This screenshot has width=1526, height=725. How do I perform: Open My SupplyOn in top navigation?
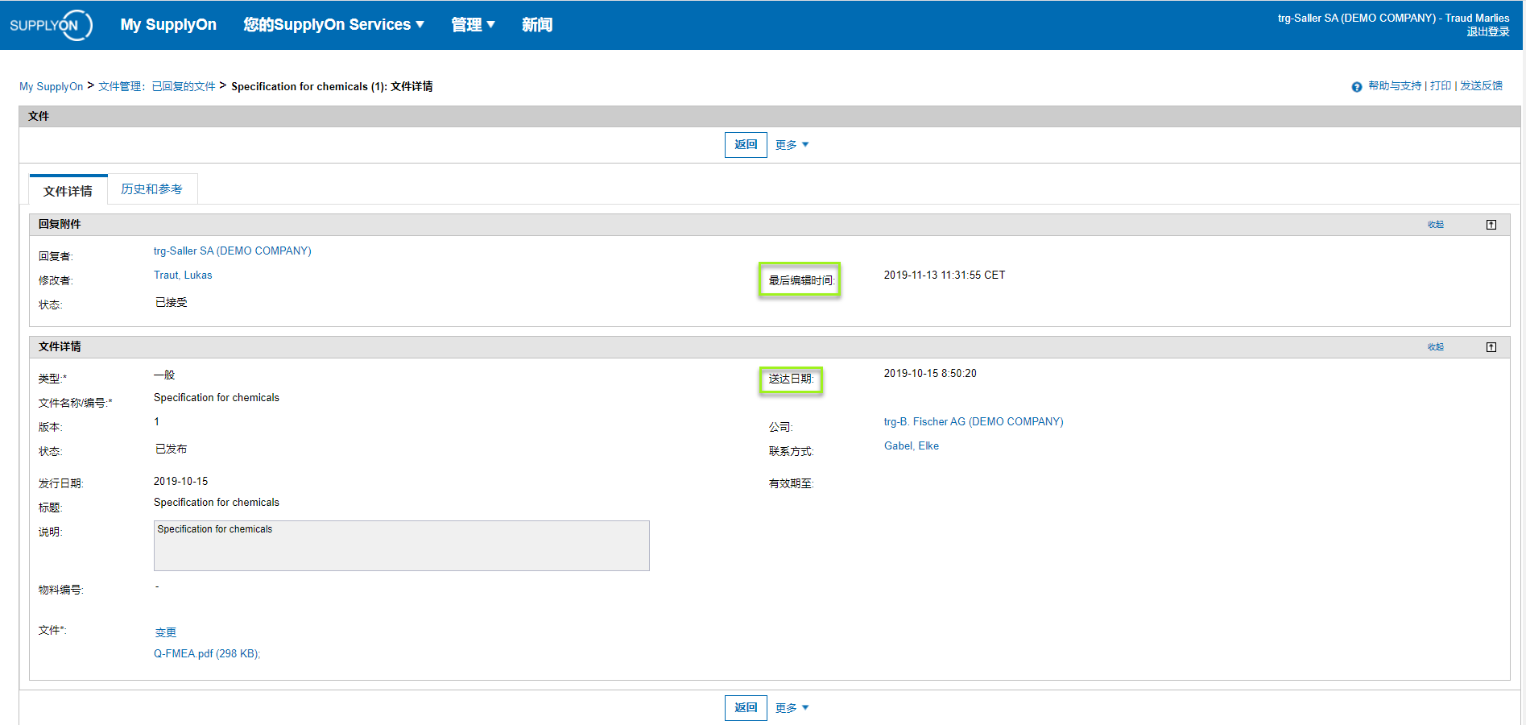pos(168,25)
